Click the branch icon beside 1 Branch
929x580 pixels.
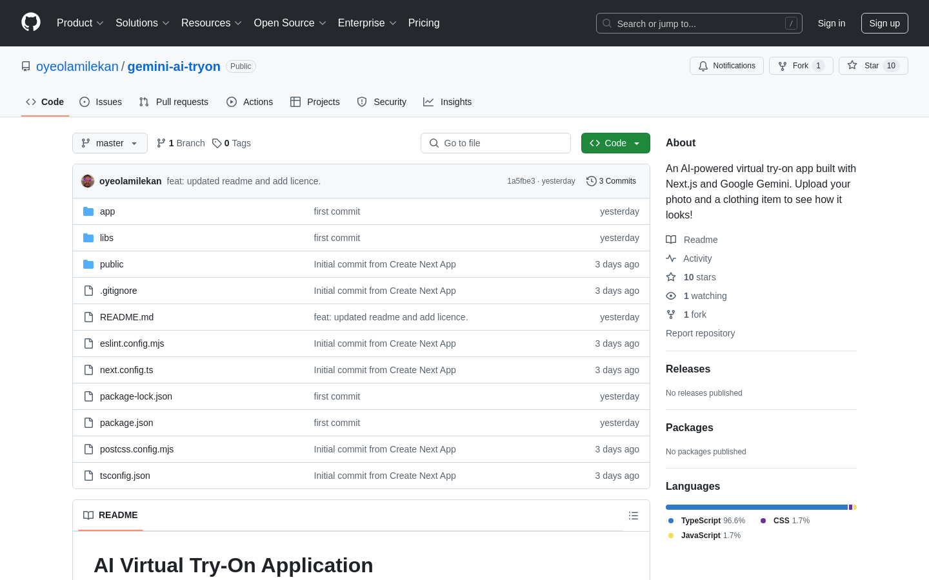tap(161, 143)
